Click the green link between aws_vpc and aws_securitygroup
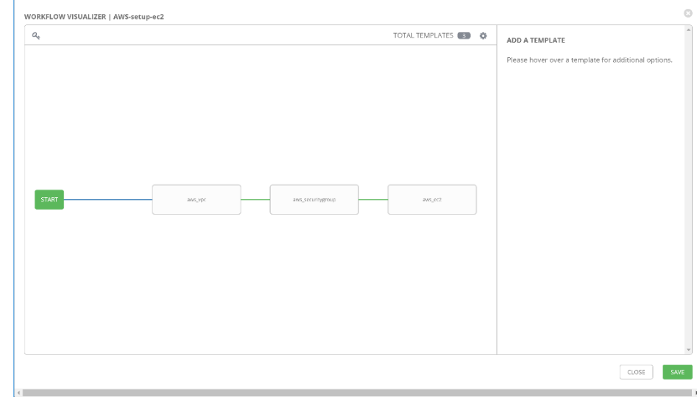The image size is (697, 397). tap(255, 199)
